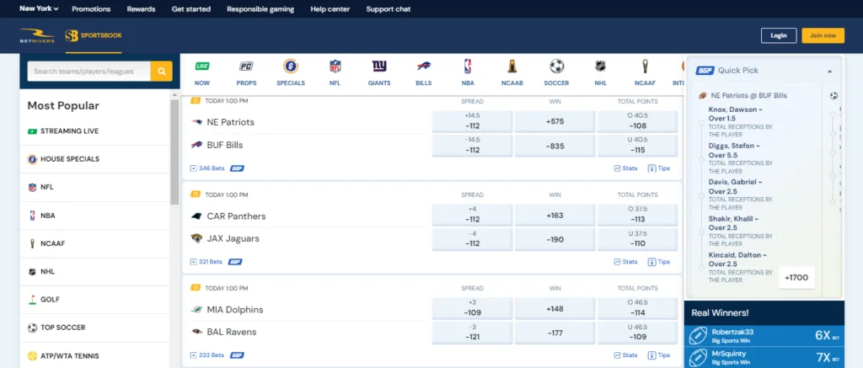Click the Login button
The image size is (863, 368).
(x=779, y=35)
